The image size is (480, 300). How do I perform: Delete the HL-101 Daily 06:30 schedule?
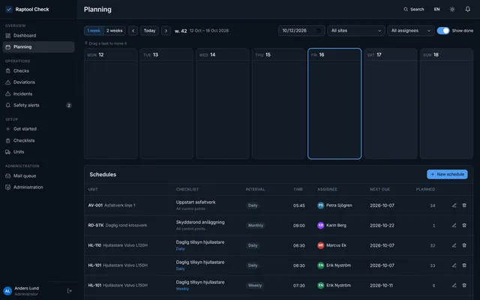[x=464, y=265]
